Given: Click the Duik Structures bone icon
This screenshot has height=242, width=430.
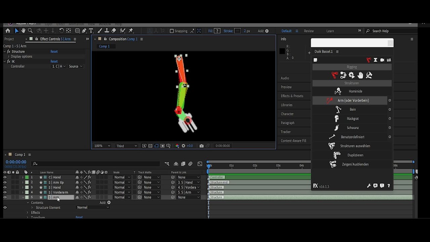Looking at the screenshot, I should 335,75.
